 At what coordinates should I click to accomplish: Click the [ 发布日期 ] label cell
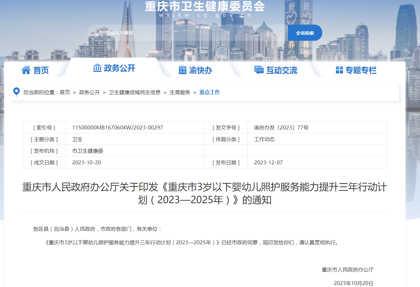[226, 162]
